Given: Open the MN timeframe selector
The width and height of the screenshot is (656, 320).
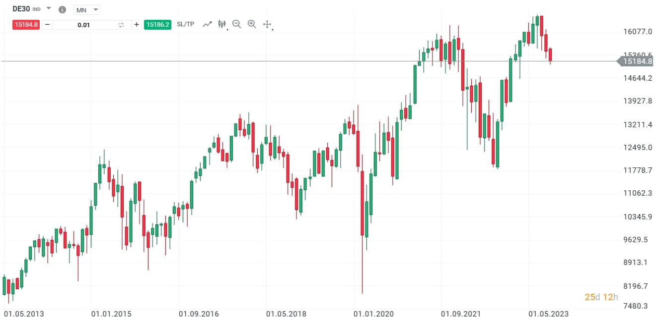Looking at the screenshot, I should click(x=87, y=9).
